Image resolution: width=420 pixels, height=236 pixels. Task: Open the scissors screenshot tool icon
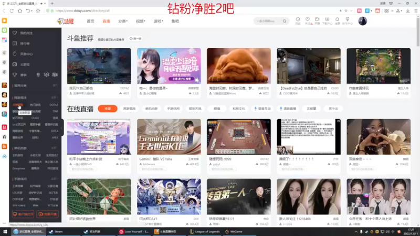[398, 10]
